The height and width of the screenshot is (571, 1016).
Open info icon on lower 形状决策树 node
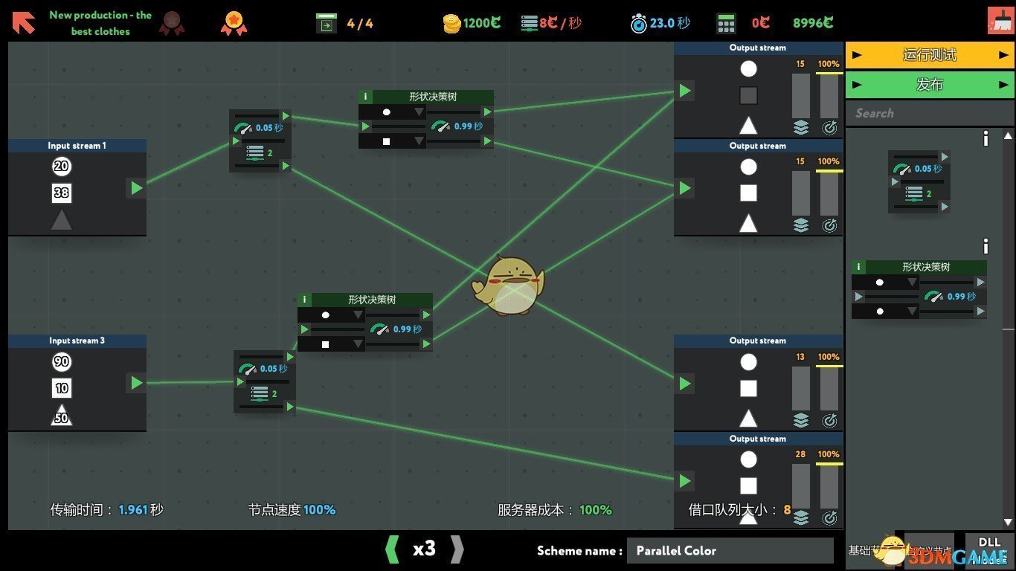point(304,300)
